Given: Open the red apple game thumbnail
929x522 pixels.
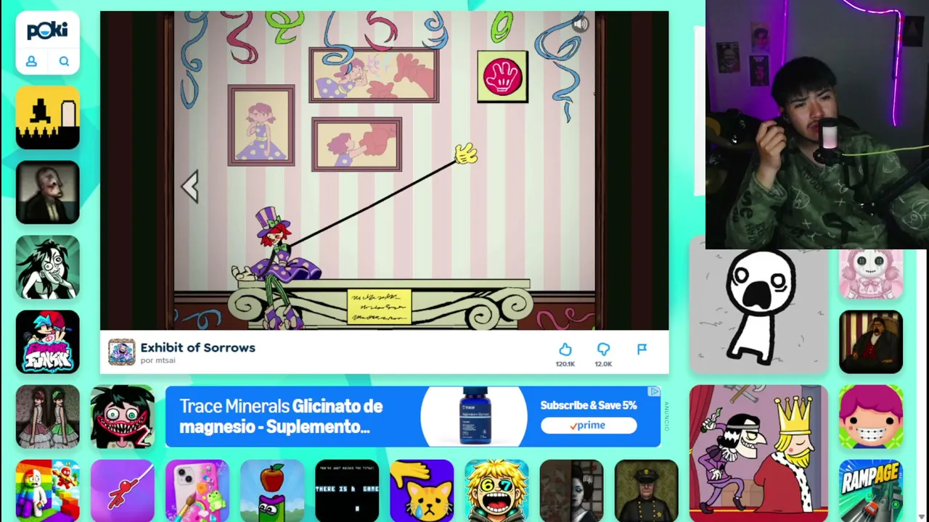Looking at the screenshot, I should [x=272, y=491].
